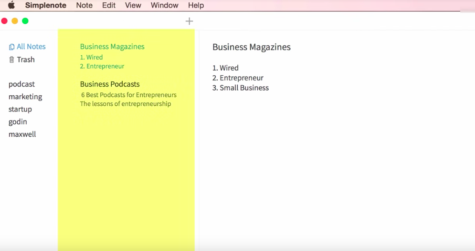The height and width of the screenshot is (251, 475).
Task: Open the Help menu
Action: [196, 5]
